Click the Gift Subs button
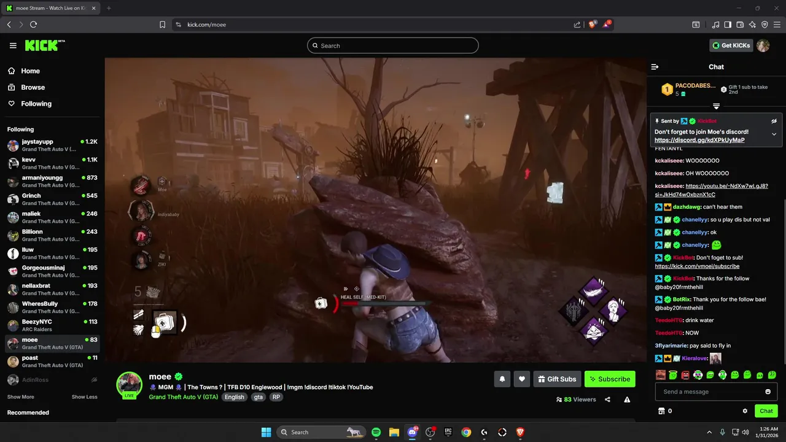Screen dimensions: 786x442 (x=557, y=379)
